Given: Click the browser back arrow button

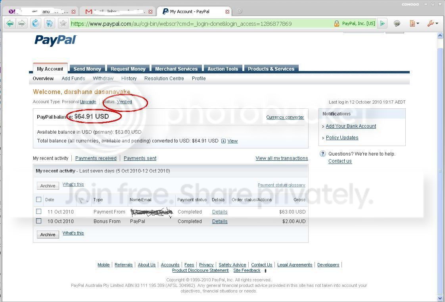Looking at the screenshot, I should (10, 23).
